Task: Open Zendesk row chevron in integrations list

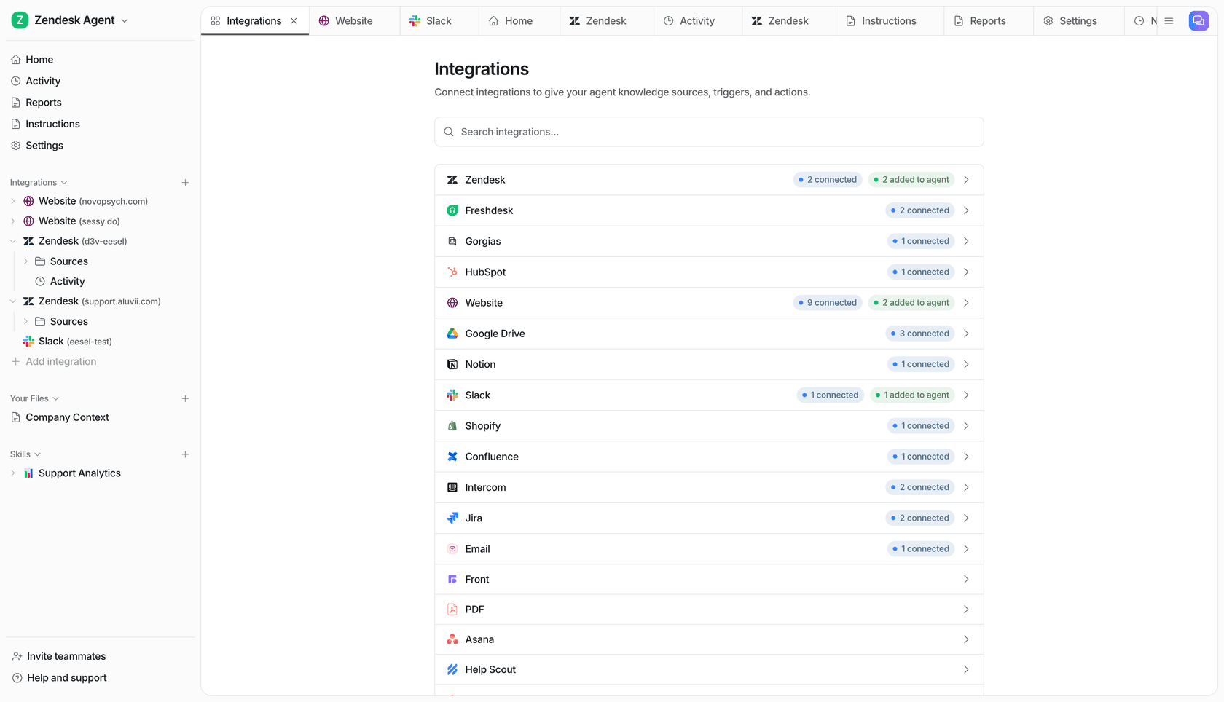Action: [x=966, y=180]
